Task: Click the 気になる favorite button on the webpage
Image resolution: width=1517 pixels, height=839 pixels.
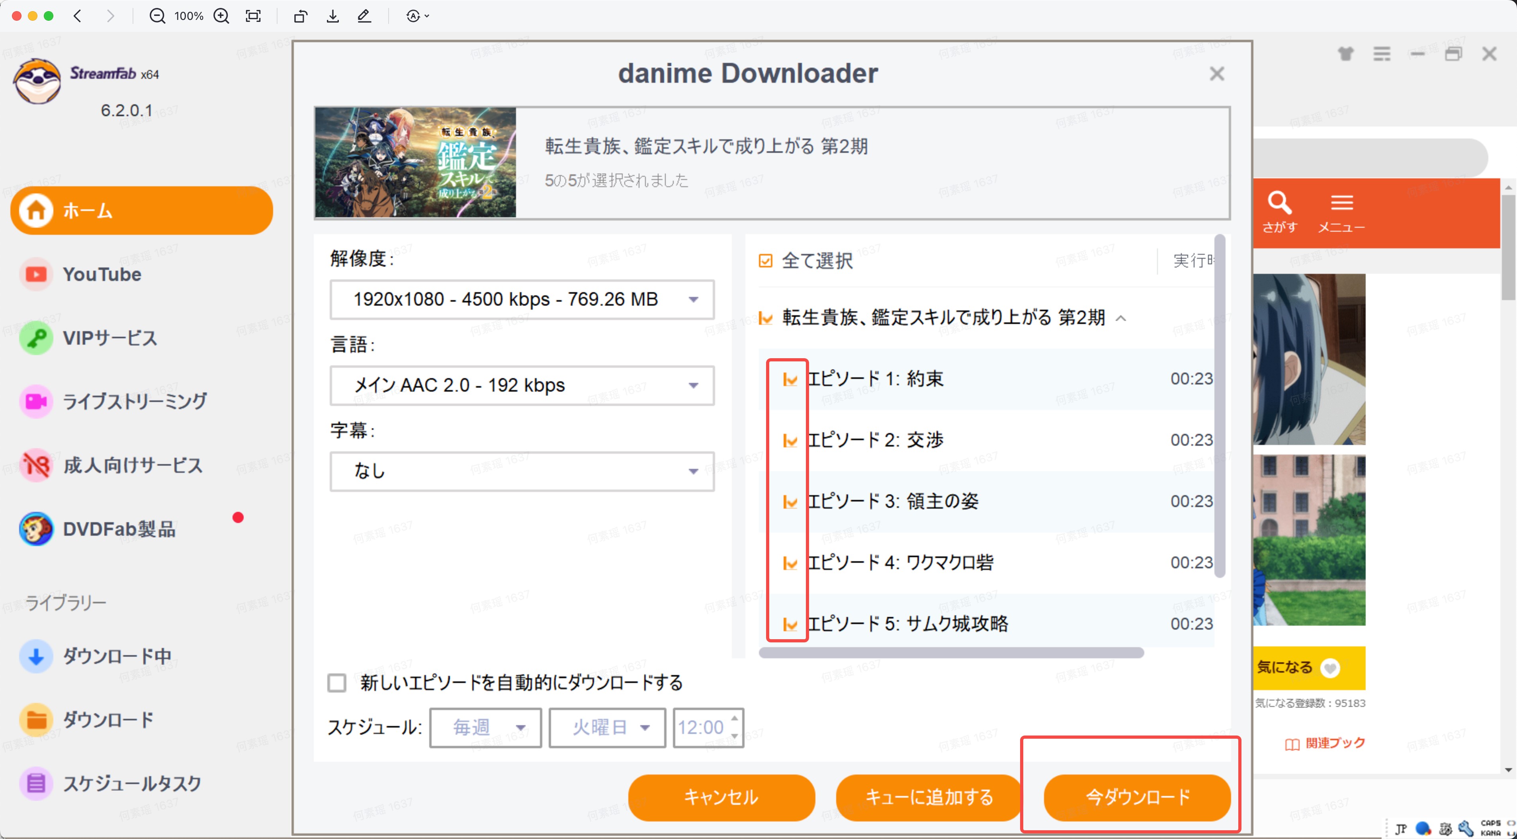Action: pyautogui.click(x=1309, y=668)
